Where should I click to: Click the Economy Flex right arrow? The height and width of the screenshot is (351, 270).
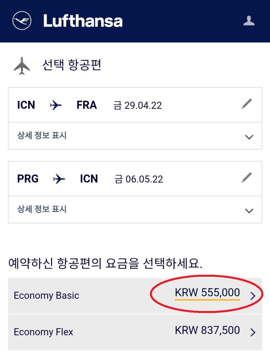pos(253,332)
